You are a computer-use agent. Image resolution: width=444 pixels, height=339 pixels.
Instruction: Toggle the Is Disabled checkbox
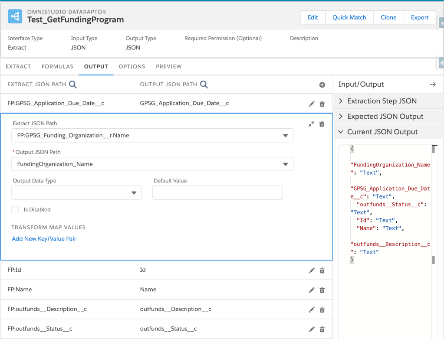pyautogui.click(x=15, y=210)
